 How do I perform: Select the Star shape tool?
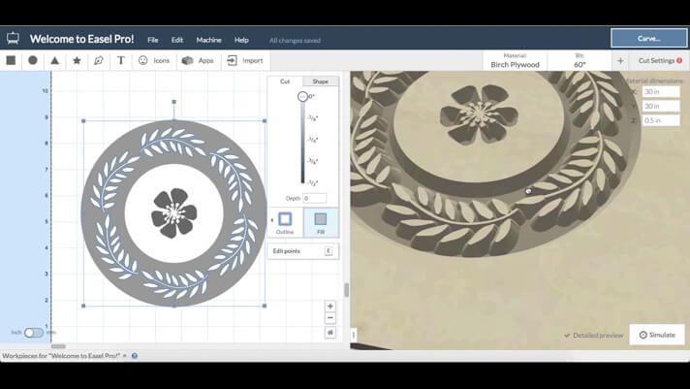[x=77, y=60]
